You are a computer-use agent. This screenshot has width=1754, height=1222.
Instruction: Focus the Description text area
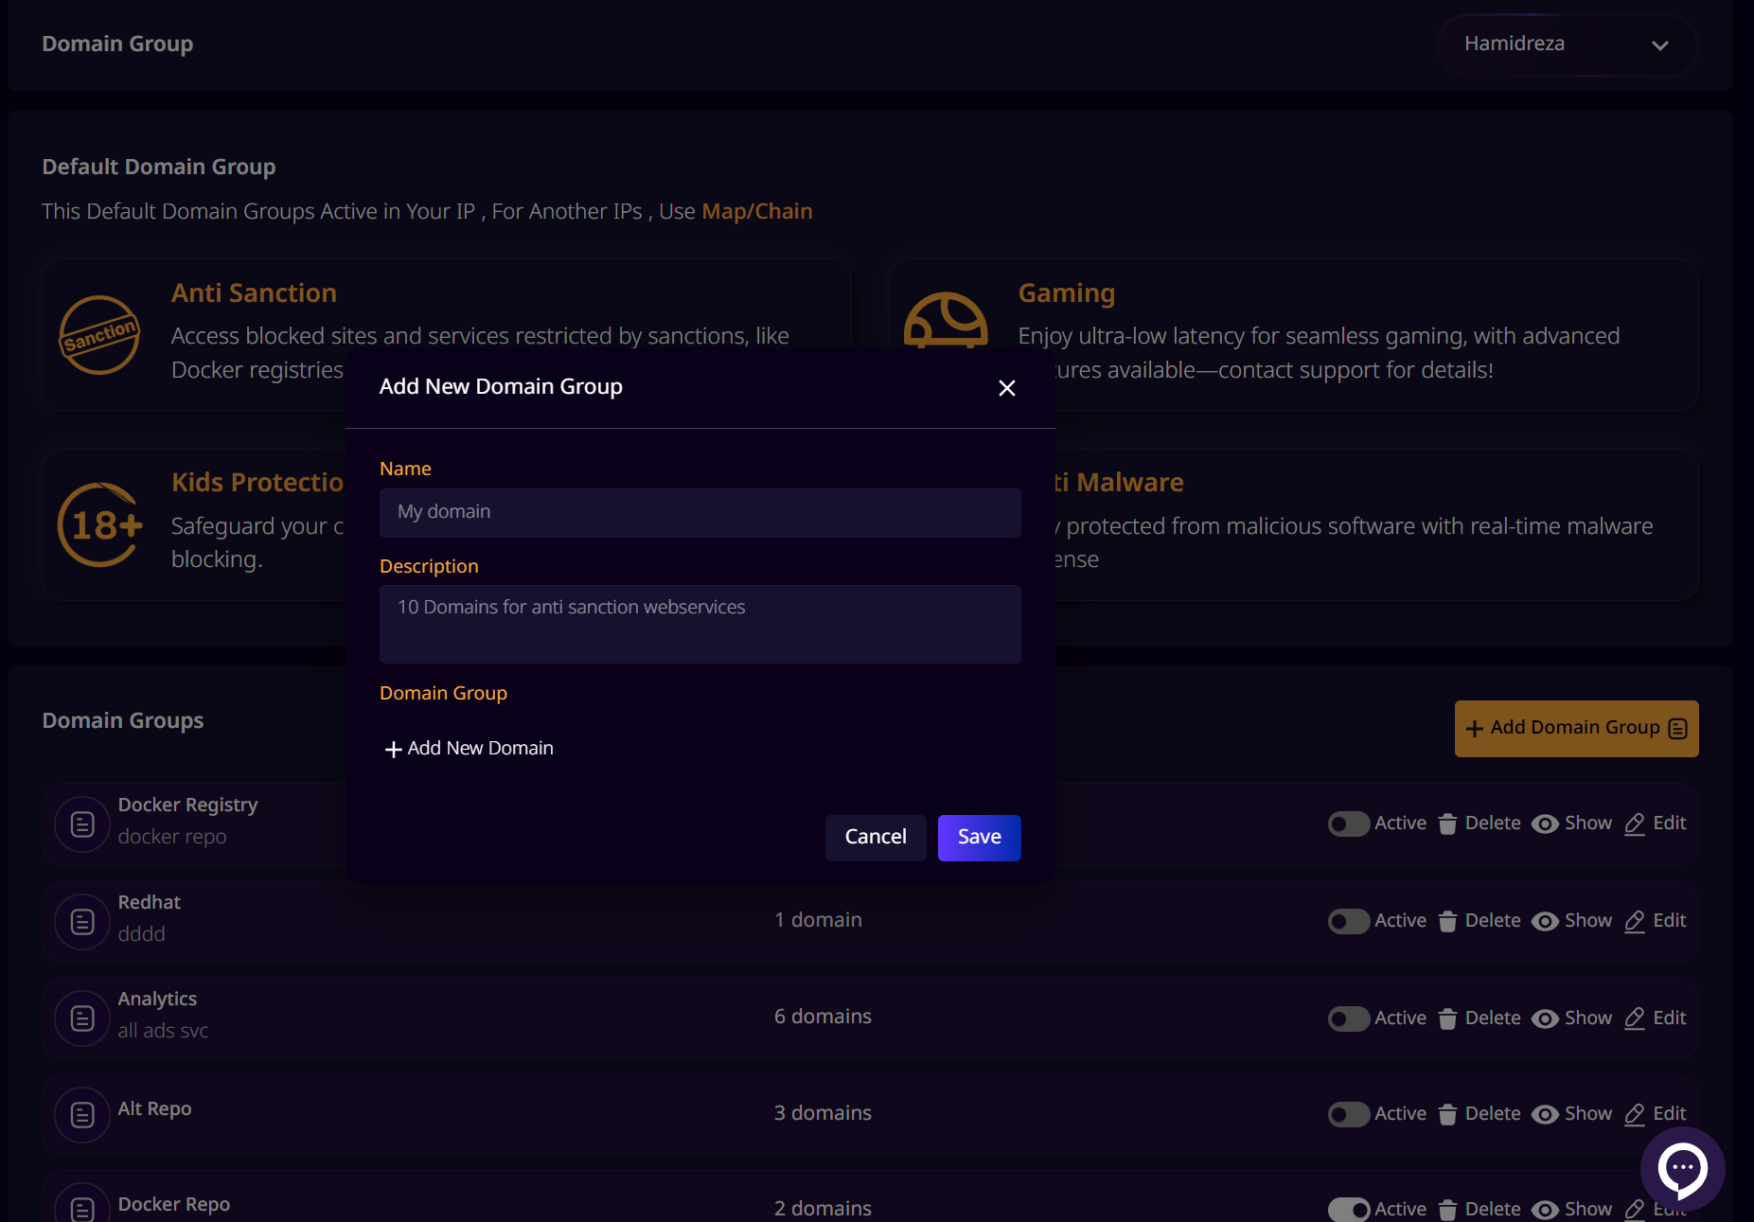coord(700,624)
